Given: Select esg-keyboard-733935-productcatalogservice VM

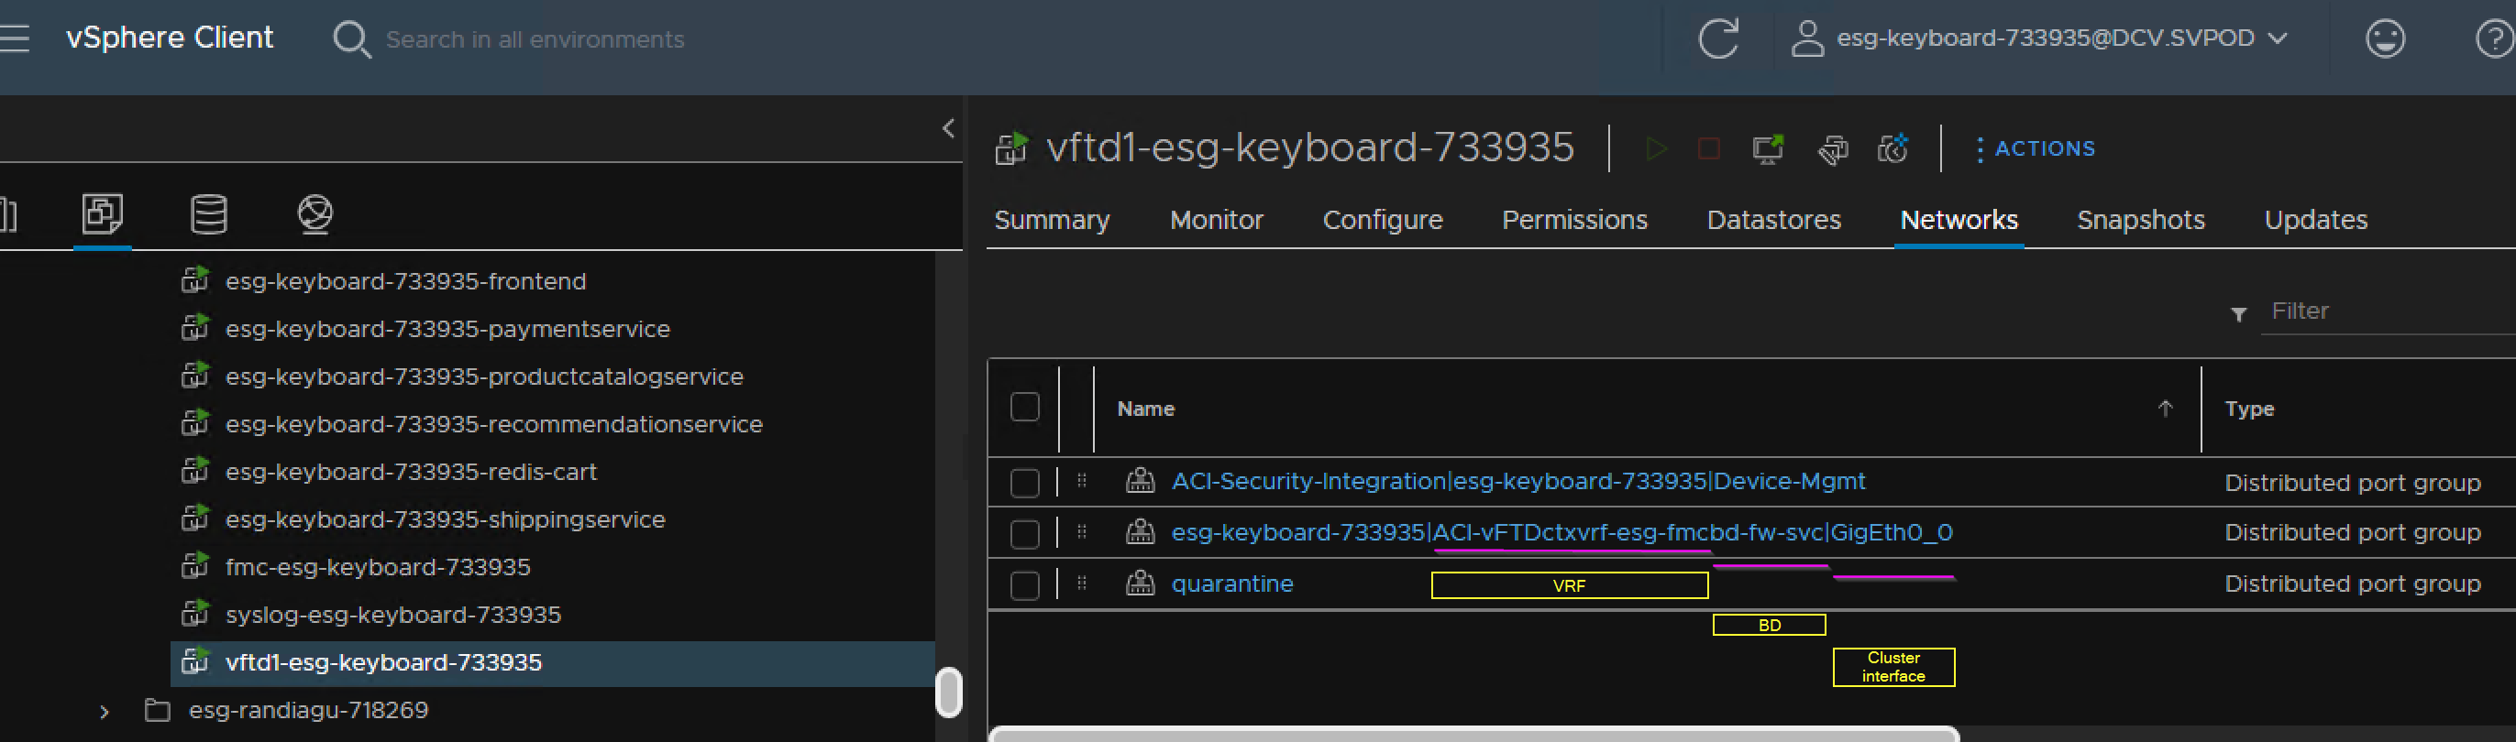Looking at the screenshot, I should [483, 376].
